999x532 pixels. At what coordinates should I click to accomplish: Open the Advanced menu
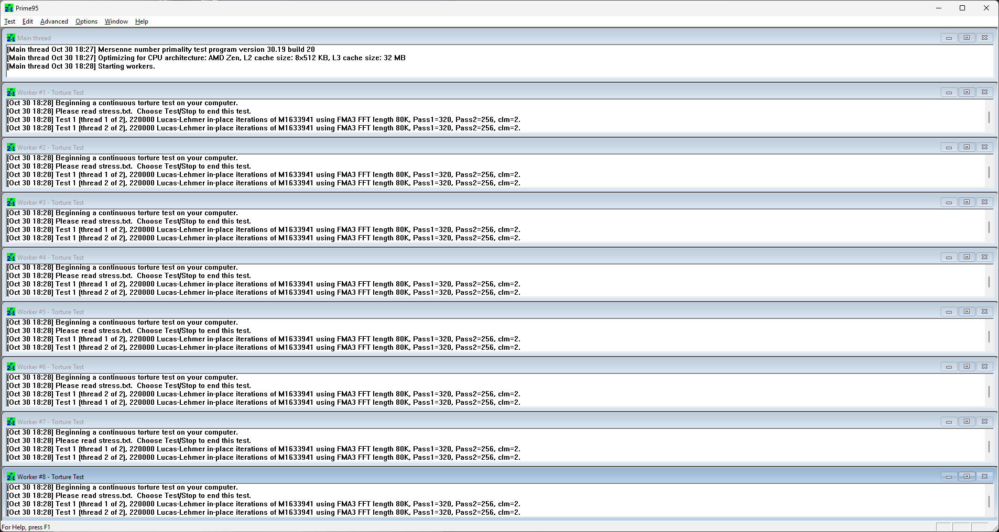[54, 21]
